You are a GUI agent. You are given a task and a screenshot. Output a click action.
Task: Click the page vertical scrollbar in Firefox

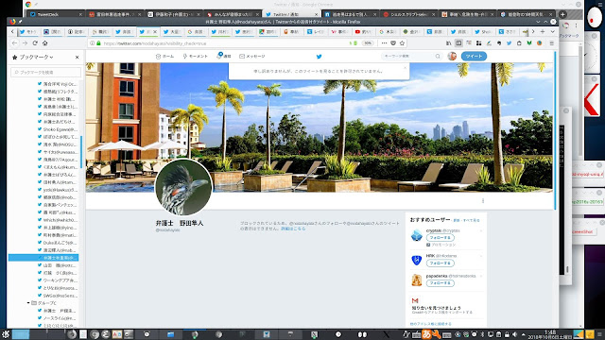pyautogui.click(x=555, y=131)
